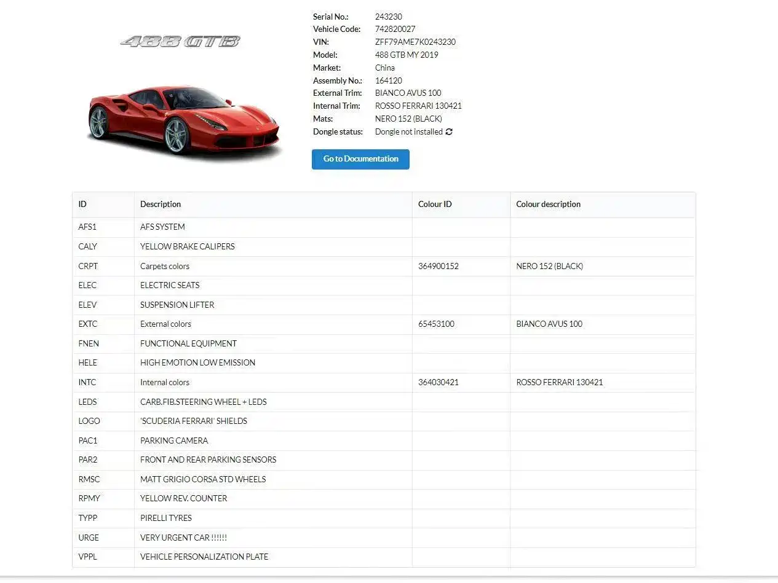Click the VIN value ZFF79AME7K0243230

(415, 42)
